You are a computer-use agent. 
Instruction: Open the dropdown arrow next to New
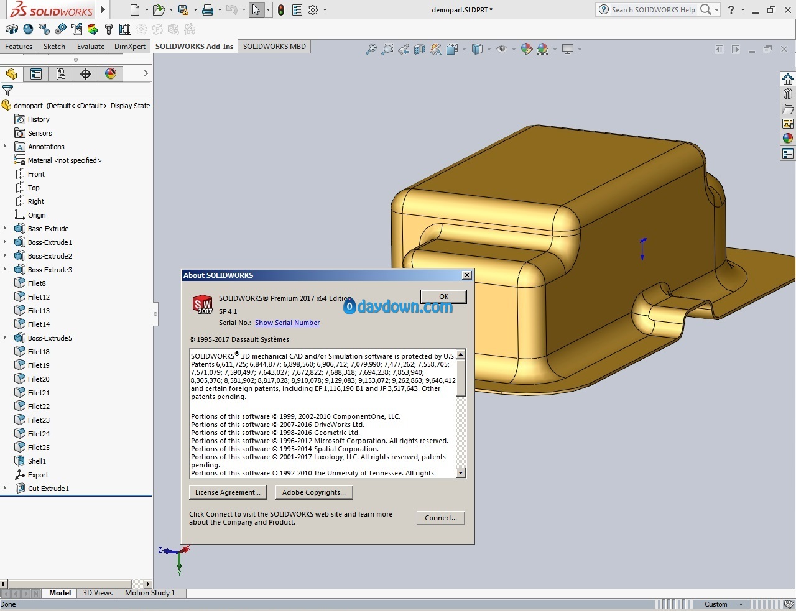pos(147,10)
